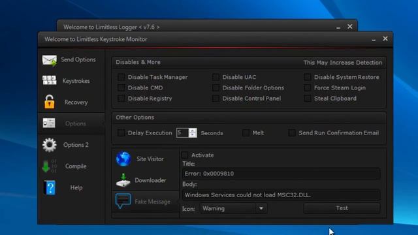This screenshot has height=235, width=418.
Task: Click the Options tab label
Action: click(76, 123)
